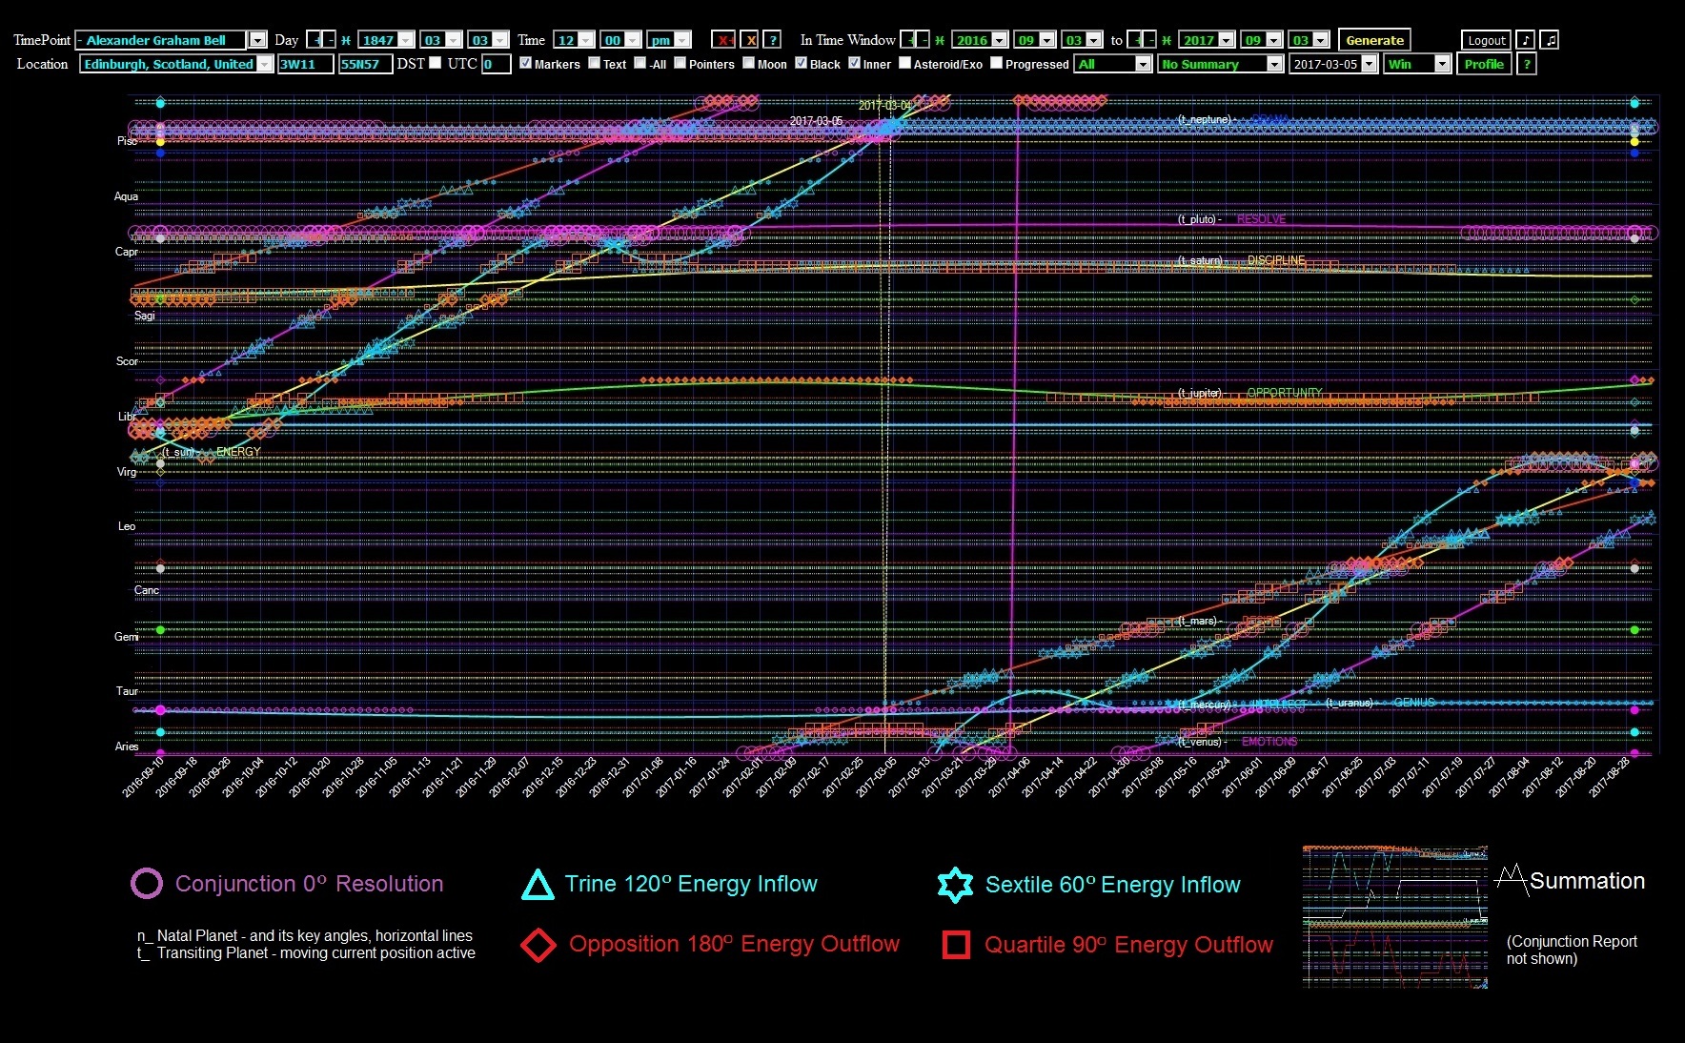Image resolution: width=1685 pixels, height=1043 pixels.
Task: Click the longitude field 3W11
Action: tap(305, 64)
